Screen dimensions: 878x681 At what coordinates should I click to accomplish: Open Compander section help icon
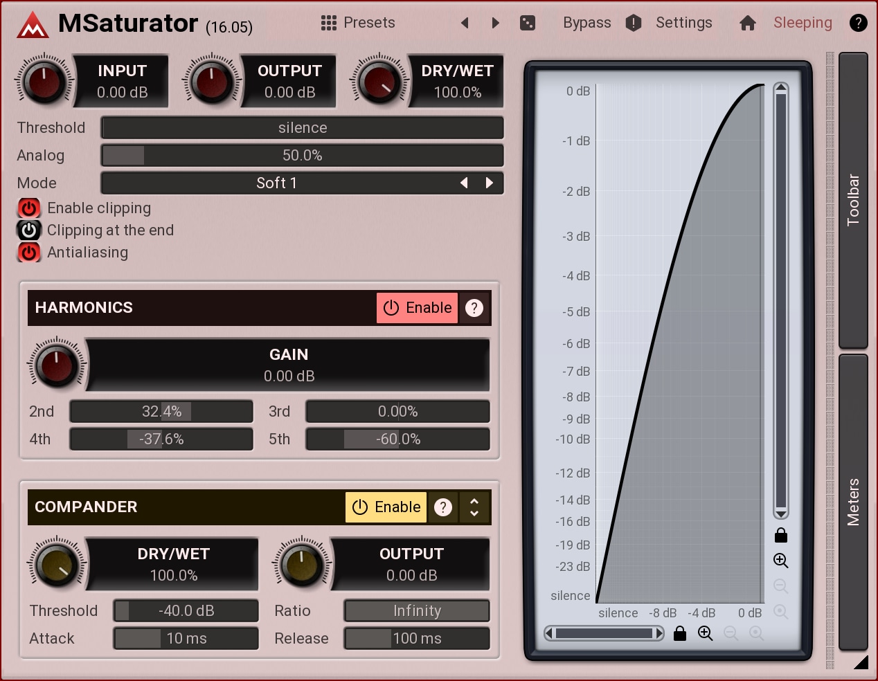pyautogui.click(x=443, y=507)
